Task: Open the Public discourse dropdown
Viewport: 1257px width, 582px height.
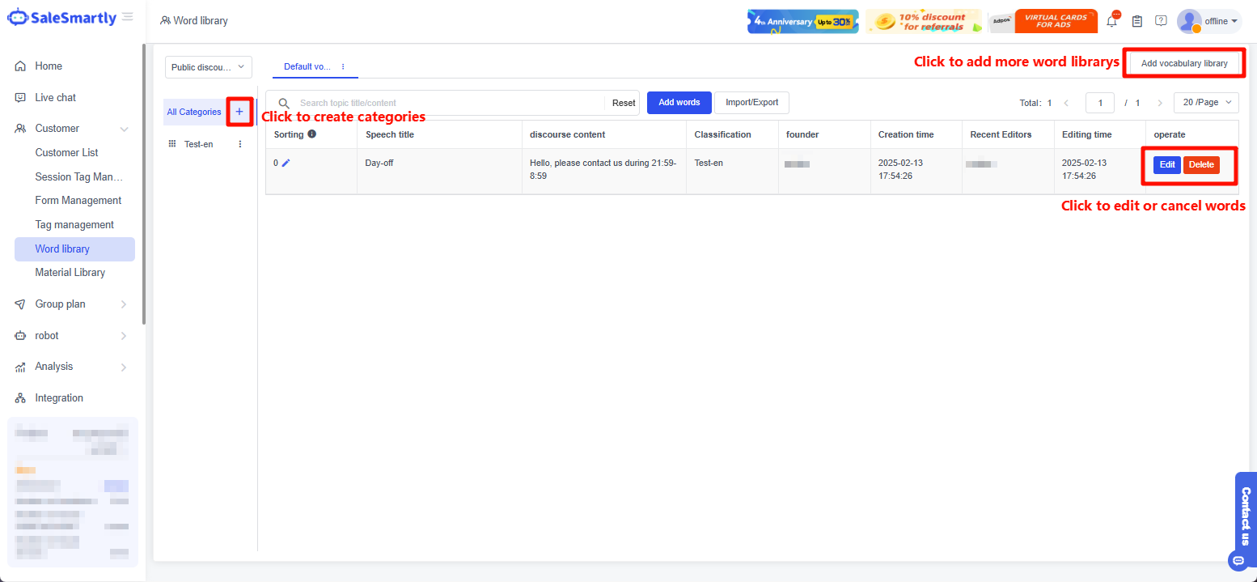Action: (x=209, y=67)
